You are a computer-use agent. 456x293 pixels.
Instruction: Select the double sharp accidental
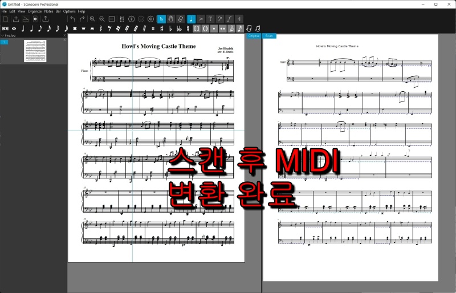point(153,29)
